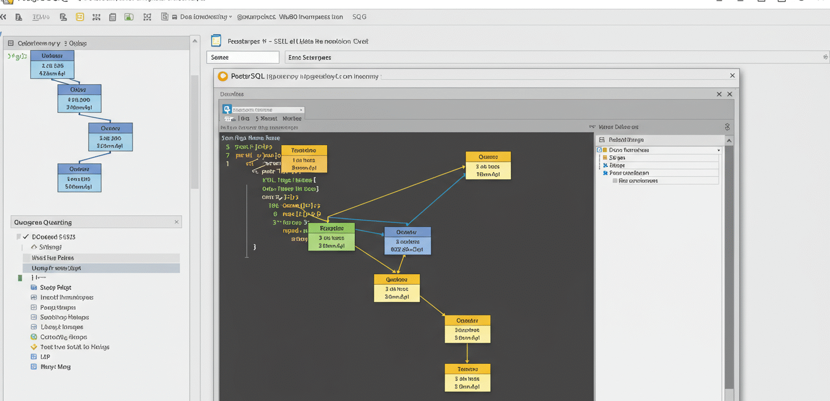Click the double left chevron toolbar icon
The height and width of the screenshot is (401, 830).
[3, 17]
